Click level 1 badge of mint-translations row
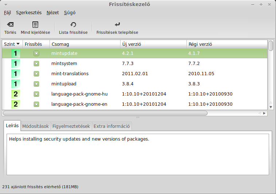The height and width of the screenshot is (194, 276). coord(16,74)
